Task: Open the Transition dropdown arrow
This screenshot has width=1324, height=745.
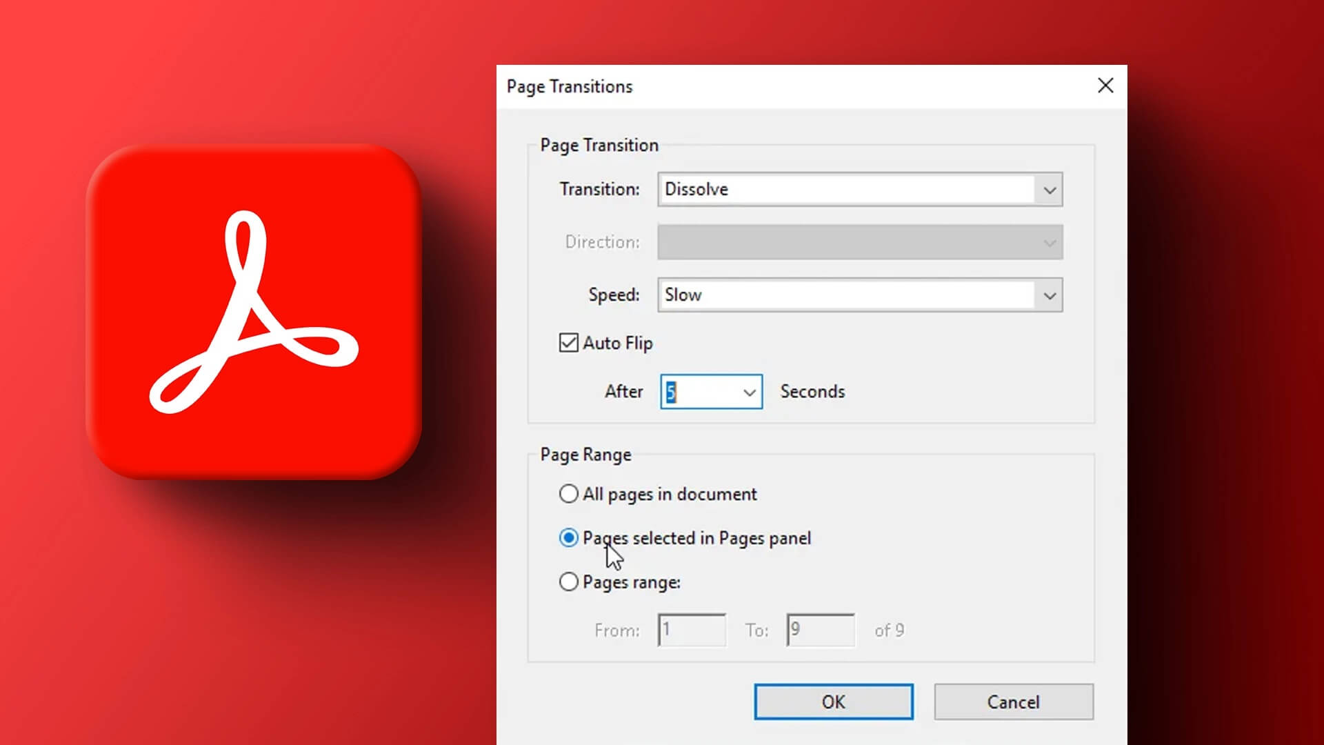Action: (x=1049, y=190)
